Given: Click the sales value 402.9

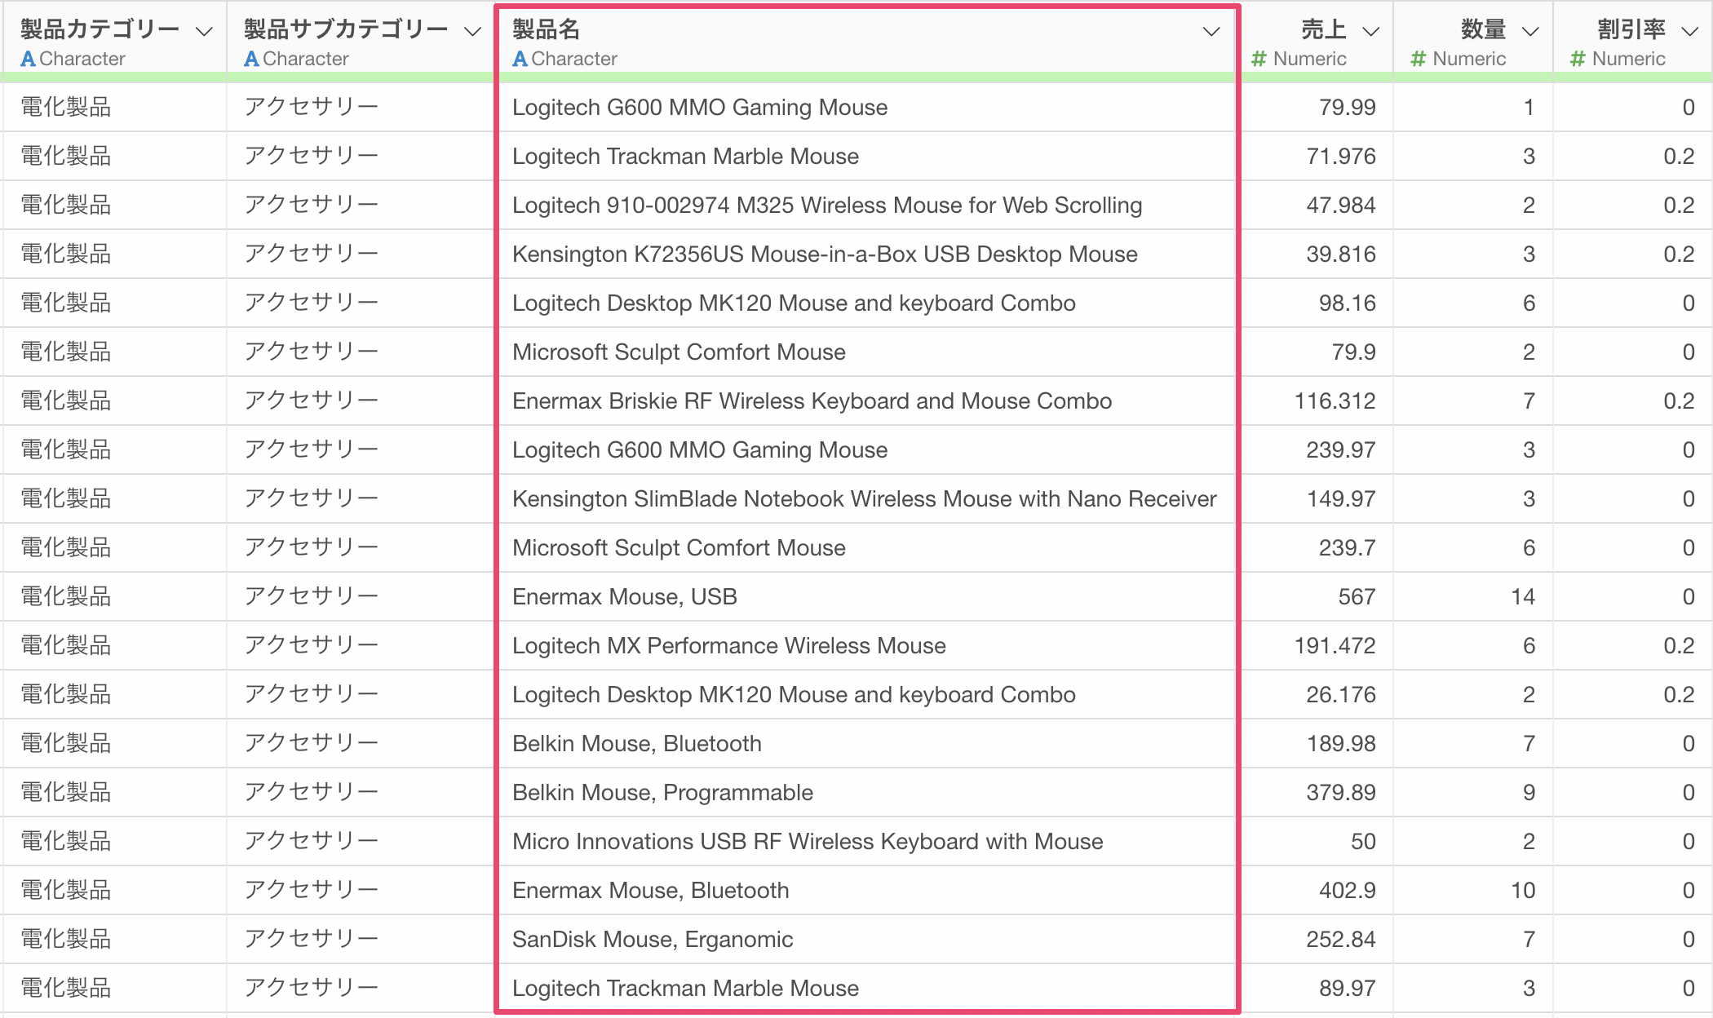Looking at the screenshot, I should click(1347, 891).
